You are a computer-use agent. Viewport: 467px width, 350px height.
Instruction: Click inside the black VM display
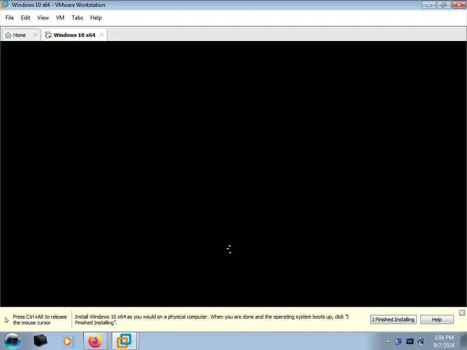[x=233, y=174]
